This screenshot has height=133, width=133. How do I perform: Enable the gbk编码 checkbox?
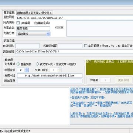pyautogui.click(x=18, y=23)
